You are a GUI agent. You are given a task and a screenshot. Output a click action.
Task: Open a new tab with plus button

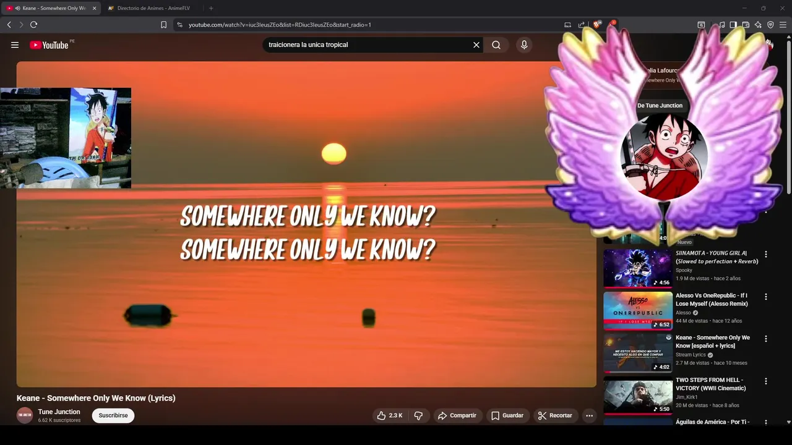[211, 8]
